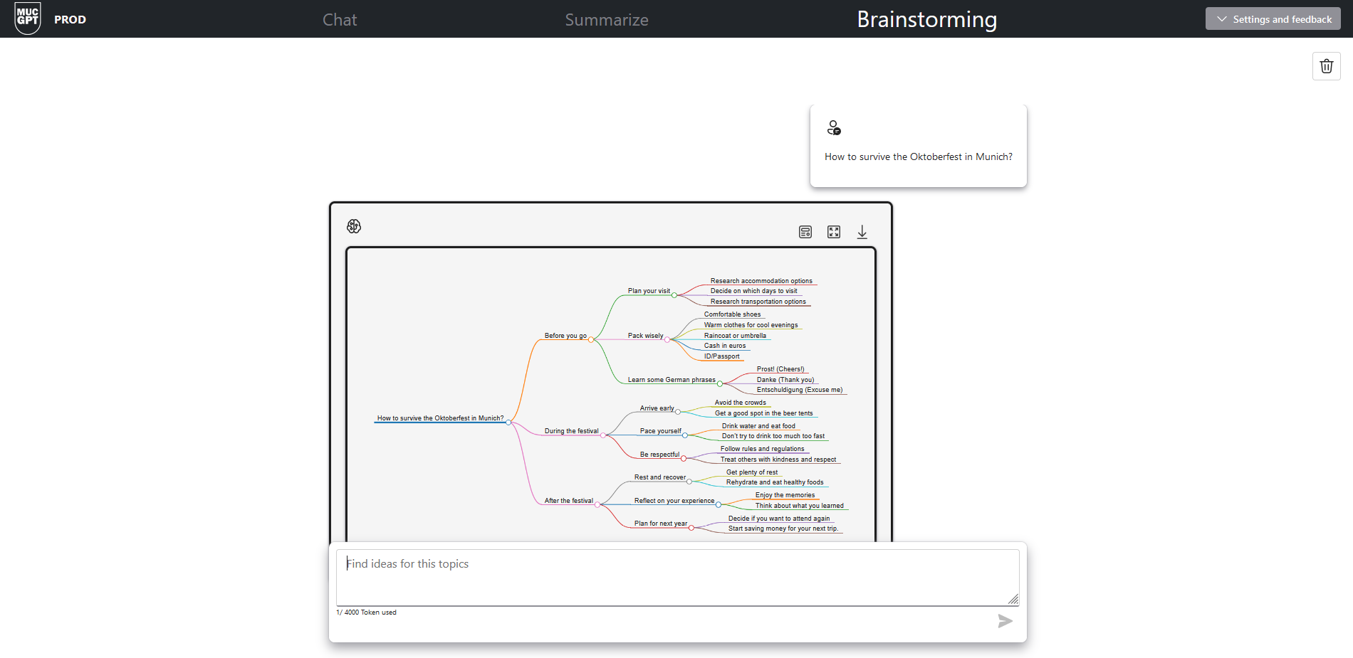Open the mindmap in fullscreen view
Image resolution: width=1353 pixels, height=658 pixels.
(x=833, y=232)
